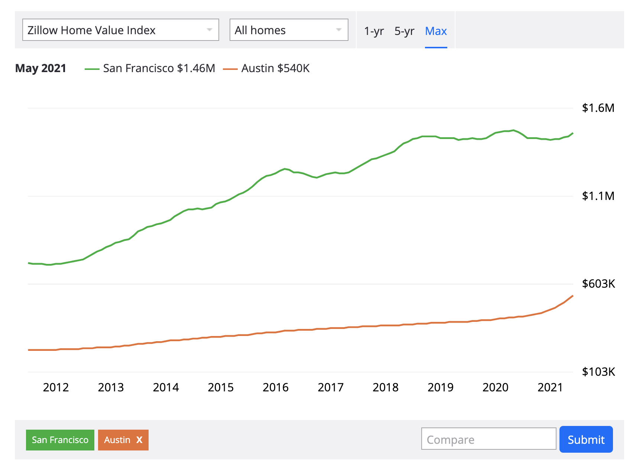
Task: Click the $603K y-axis label
Action: [x=598, y=284]
